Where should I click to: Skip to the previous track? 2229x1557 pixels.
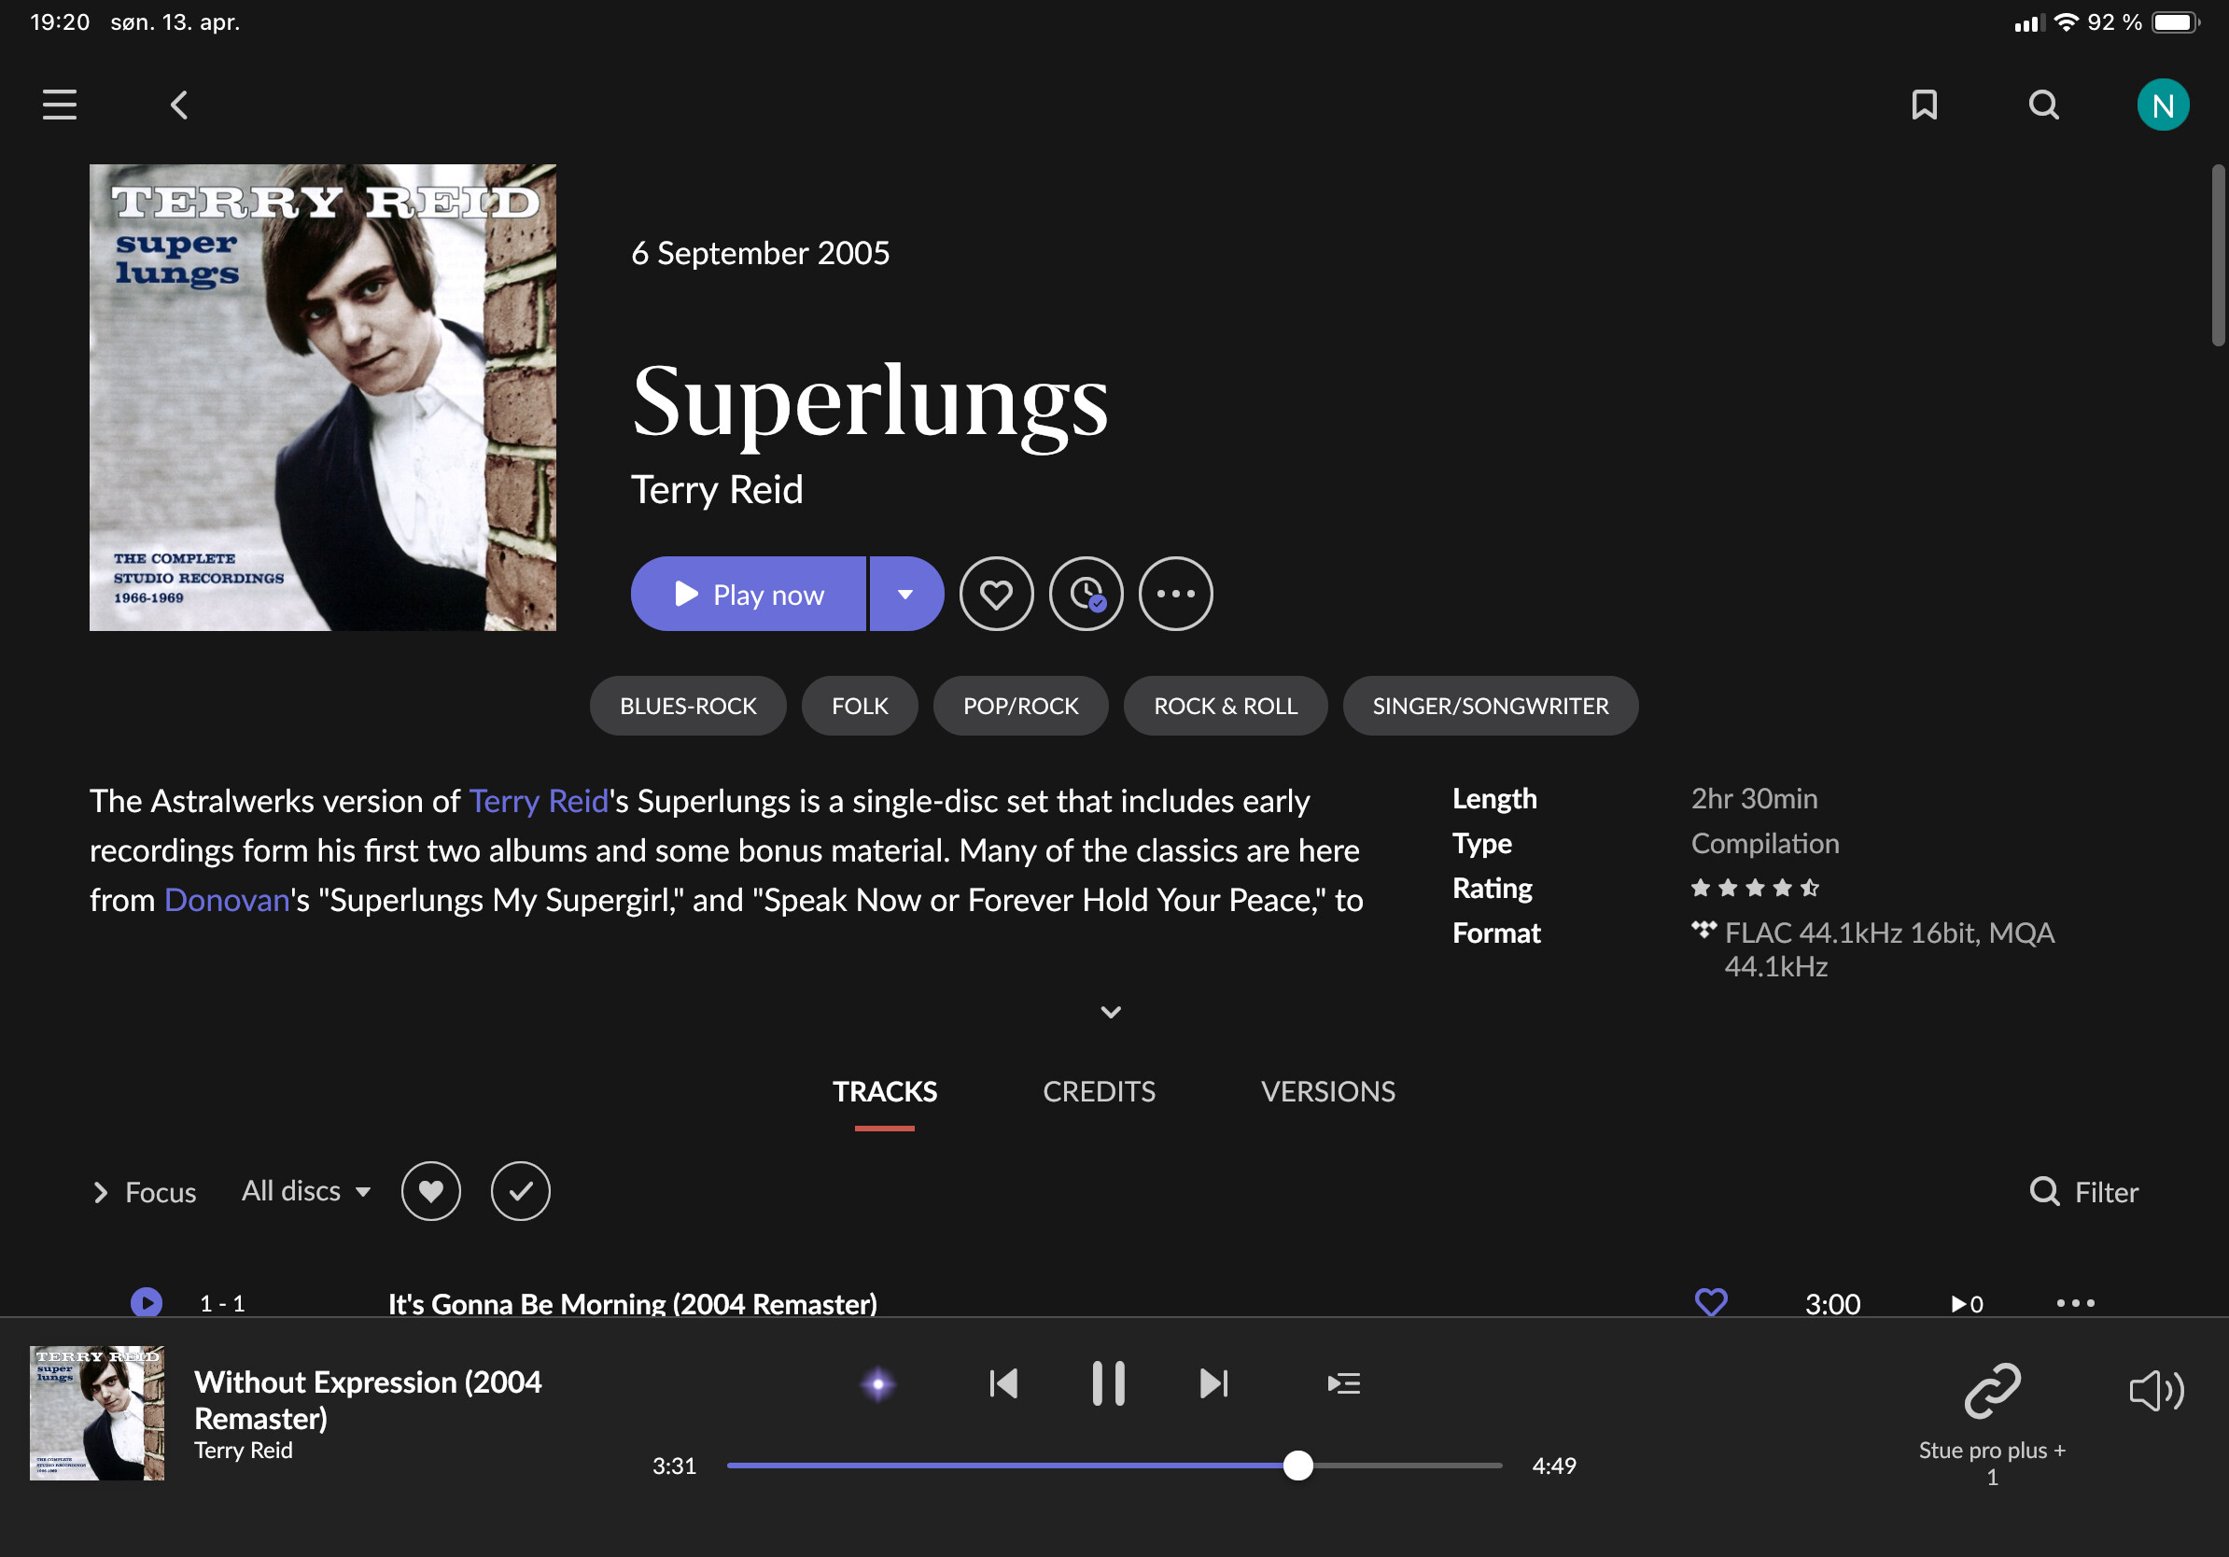pyautogui.click(x=1002, y=1382)
